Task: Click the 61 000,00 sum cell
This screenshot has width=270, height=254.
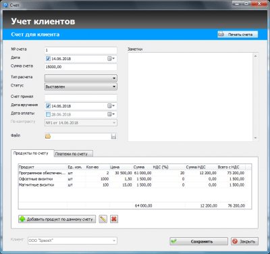Action: pos(142,173)
